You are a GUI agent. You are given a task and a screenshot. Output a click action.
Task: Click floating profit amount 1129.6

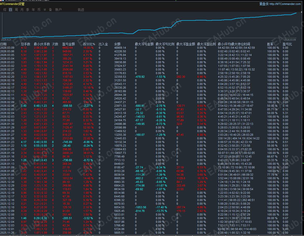181,178
